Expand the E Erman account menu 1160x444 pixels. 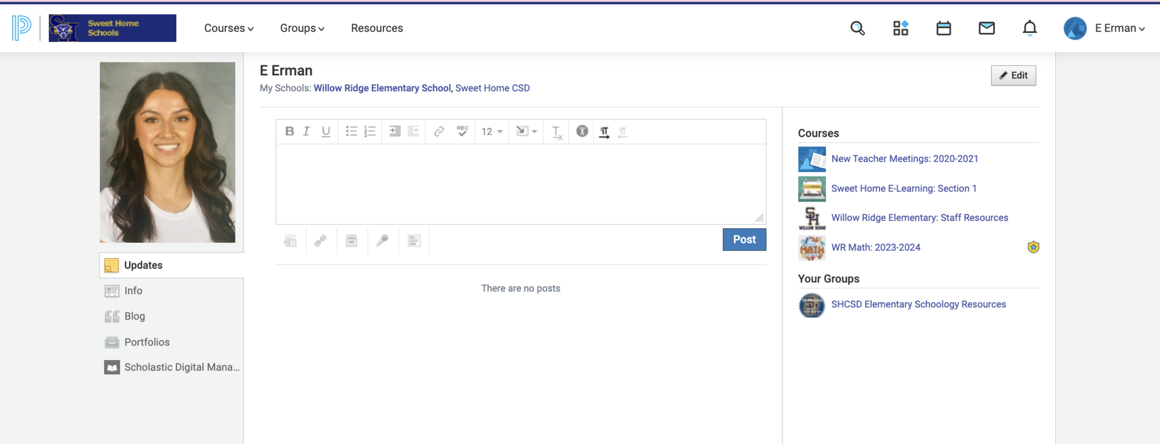1119,28
